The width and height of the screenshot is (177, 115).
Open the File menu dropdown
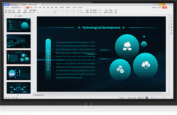tap(7, 7)
